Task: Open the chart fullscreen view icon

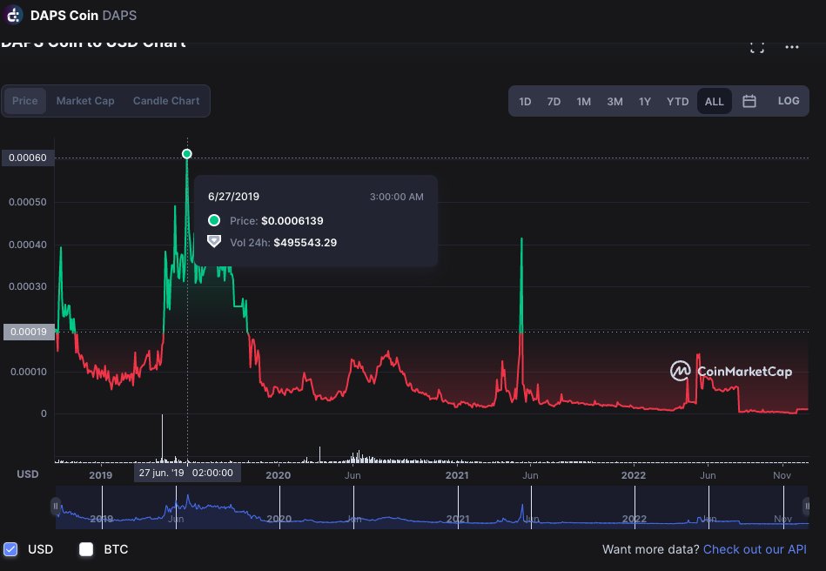Action: 756,45
